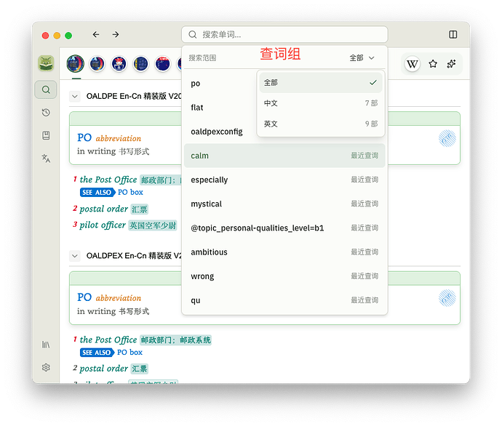The height and width of the screenshot is (426, 502).
Task: Click the link icon in the OALDPE PO card
Action: 447,138
